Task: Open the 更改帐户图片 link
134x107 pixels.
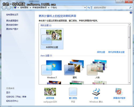Action: [x=12, y=29]
